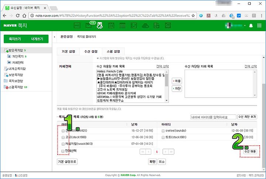Viewport: 266px width, 179px height.
Task: Open the notification bell in the green header
Action: [x=251, y=25]
